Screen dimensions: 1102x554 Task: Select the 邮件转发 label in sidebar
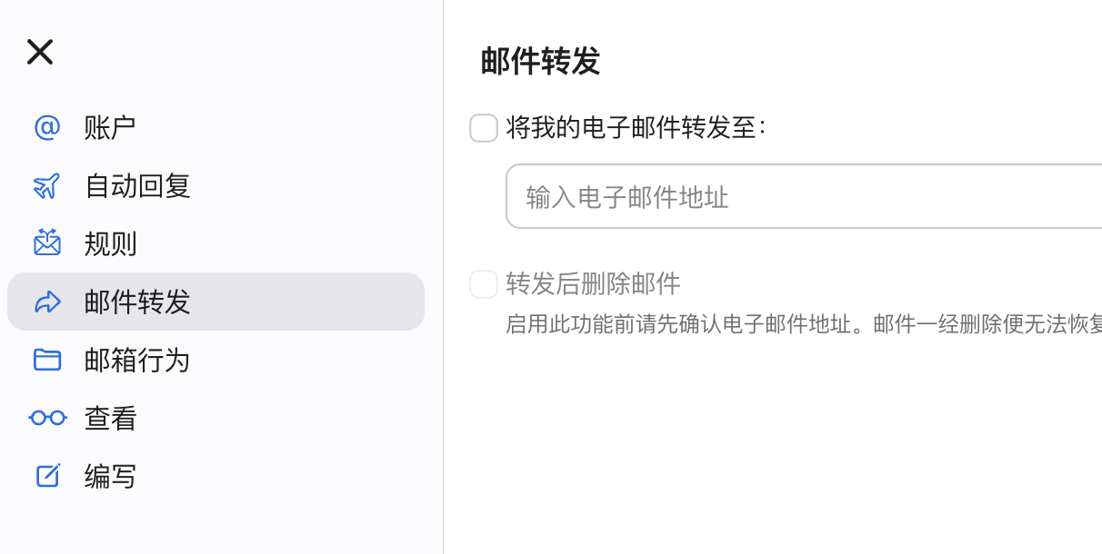point(137,302)
